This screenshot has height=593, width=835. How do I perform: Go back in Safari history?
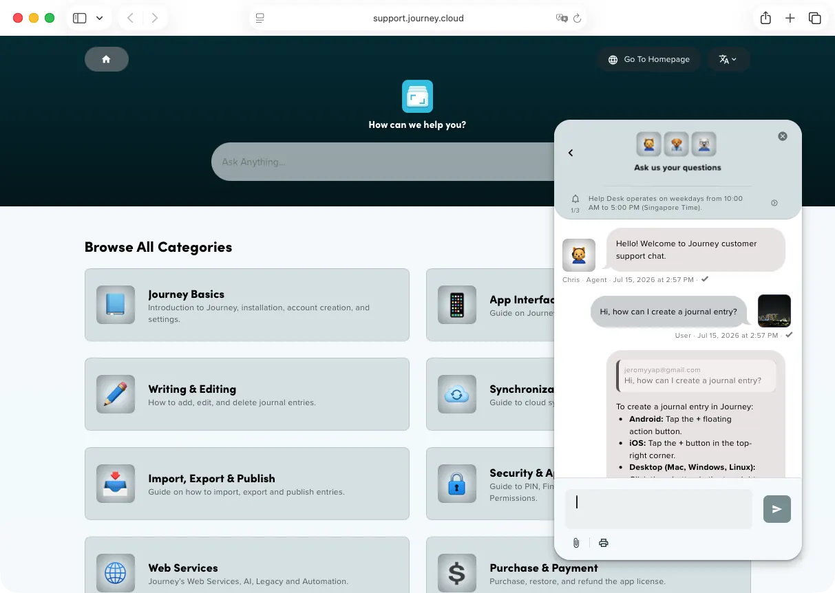coord(130,19)
